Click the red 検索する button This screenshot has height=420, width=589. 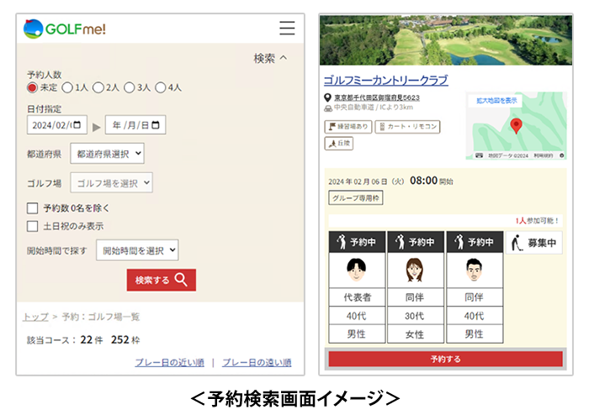pos(162,280)
